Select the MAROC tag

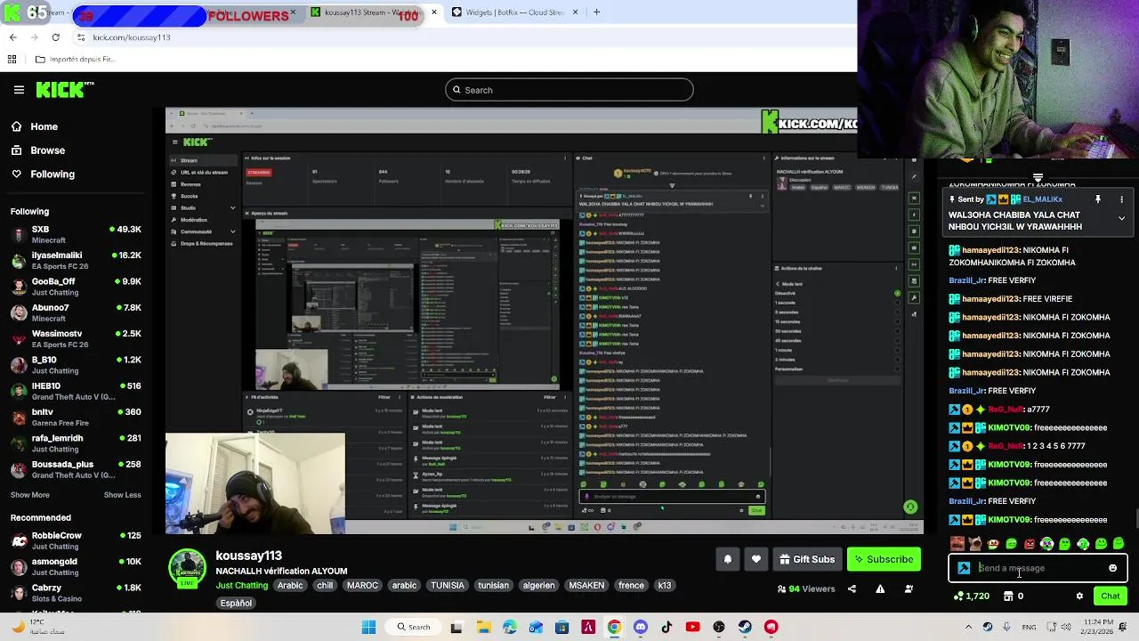pyautogui.click(x=362, y=586)
